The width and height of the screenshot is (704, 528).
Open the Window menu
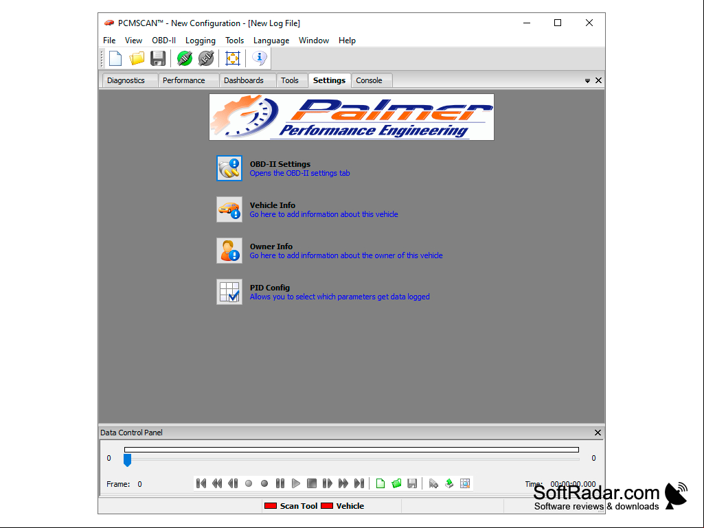[314, 41]
